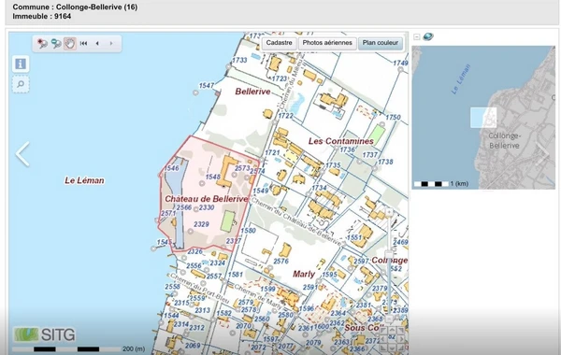
Task: Slide map panel with left chevron arrow
Action: 22,154
